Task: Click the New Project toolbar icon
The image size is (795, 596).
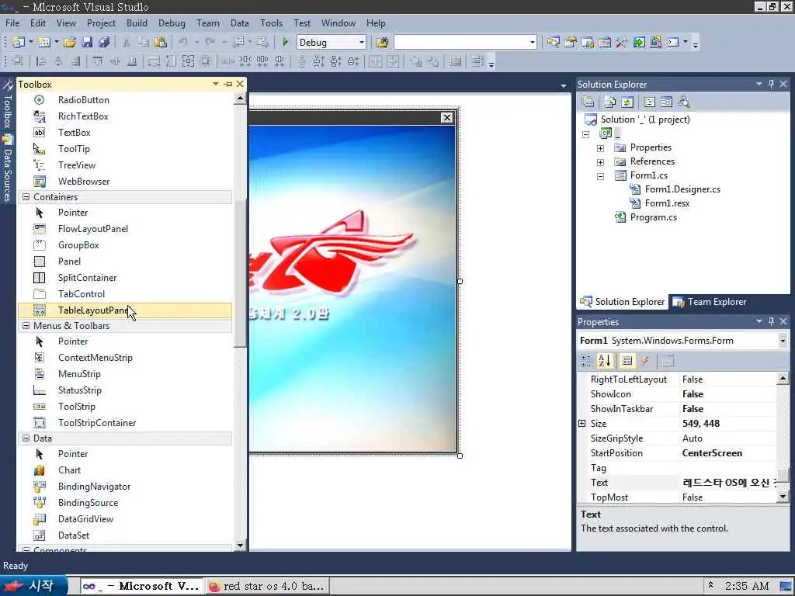Action: [19, 43]
